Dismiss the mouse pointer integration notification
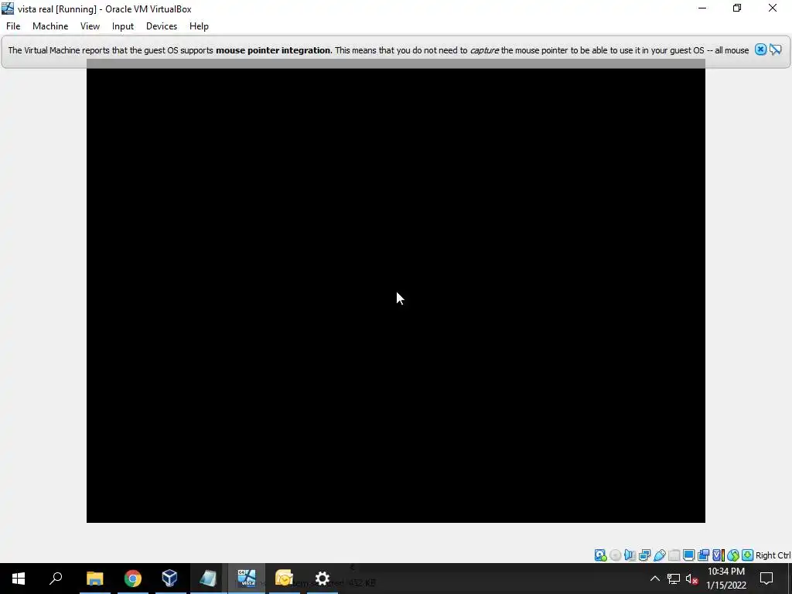Image resolution: width=792 pixels, height=594 pixels. [x=760, y=49]
